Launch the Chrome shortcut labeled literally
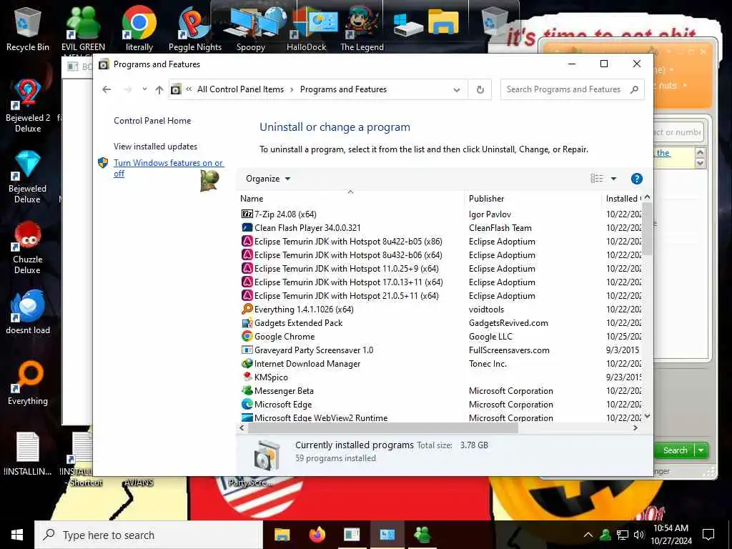Viewport: 732px width, 549px height. [139, 28]
